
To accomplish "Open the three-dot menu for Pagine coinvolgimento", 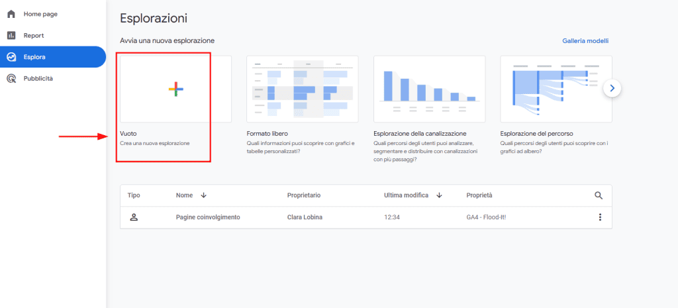I will click(600, 217).
